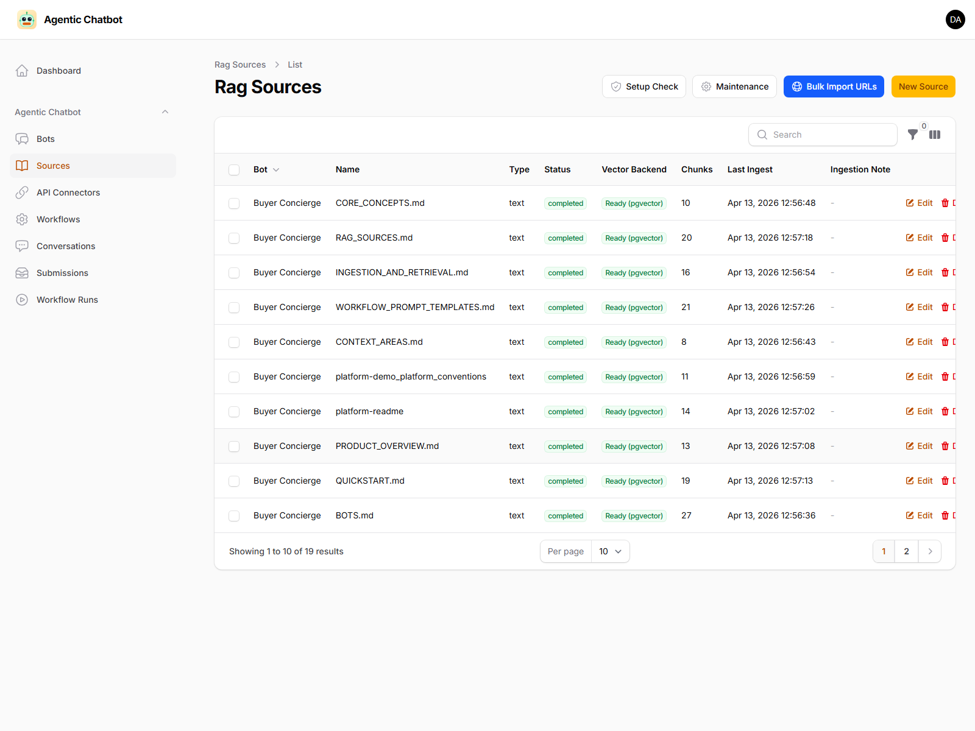Delete the CORE_CONCEPTS.md source via trash icon

[x=945, y=203]
